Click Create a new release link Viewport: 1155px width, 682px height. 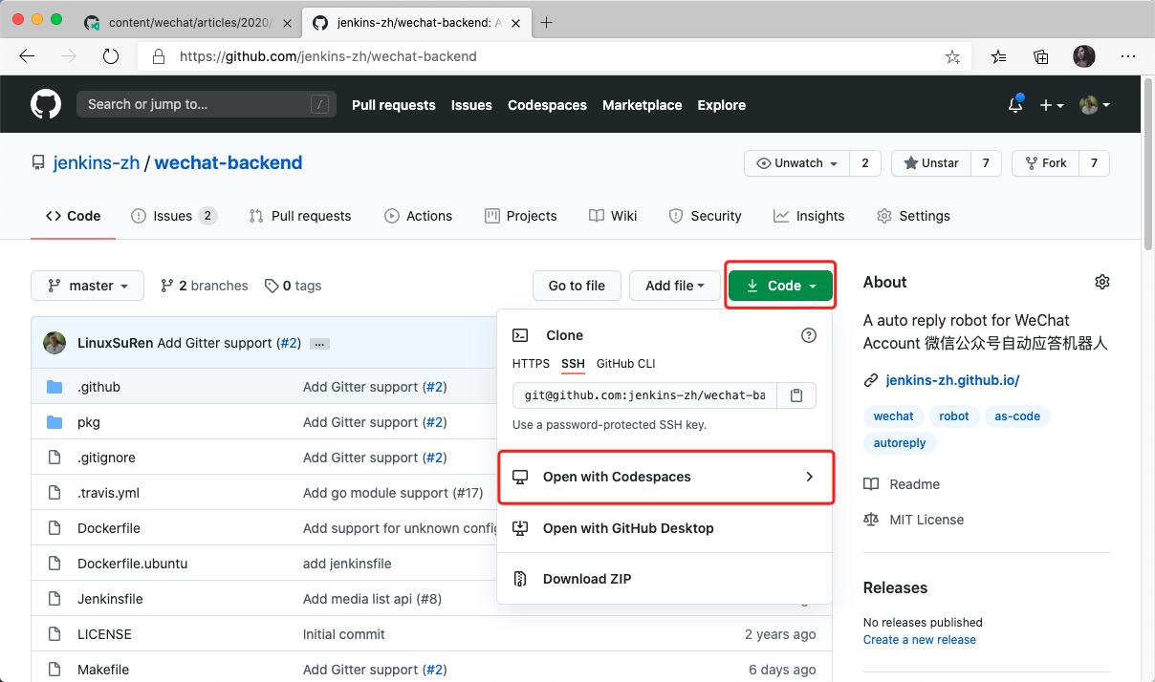(x=920, y=640)
